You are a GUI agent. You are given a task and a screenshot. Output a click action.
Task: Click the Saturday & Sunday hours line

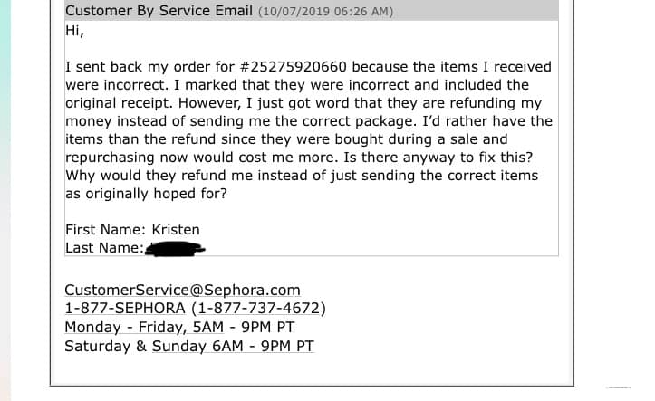click(188, 346)
